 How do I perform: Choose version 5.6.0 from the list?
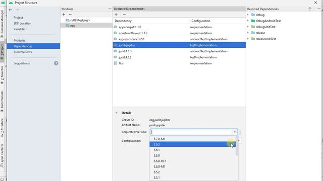(x=192, y=155)
